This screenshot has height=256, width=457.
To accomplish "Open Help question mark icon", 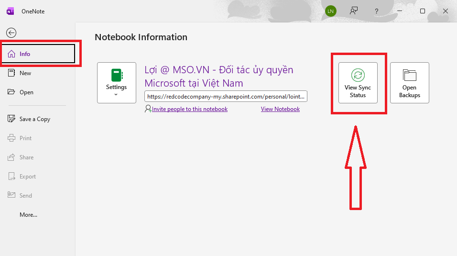I will [x=377, y=11].
